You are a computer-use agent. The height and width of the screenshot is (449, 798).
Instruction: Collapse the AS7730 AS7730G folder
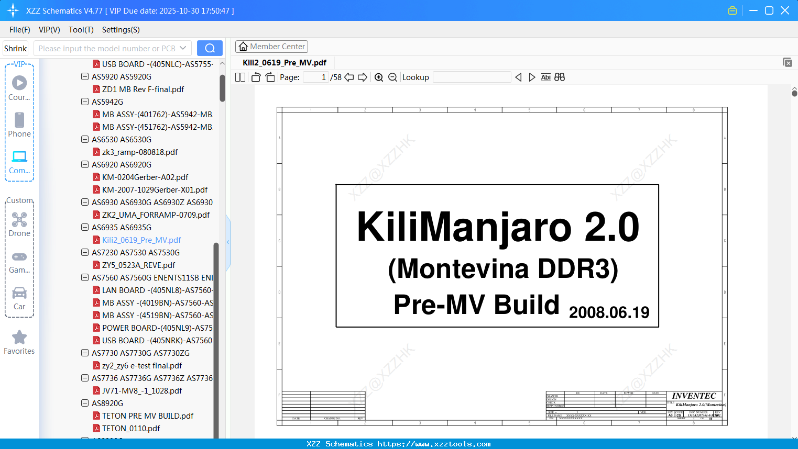(85, 353)
